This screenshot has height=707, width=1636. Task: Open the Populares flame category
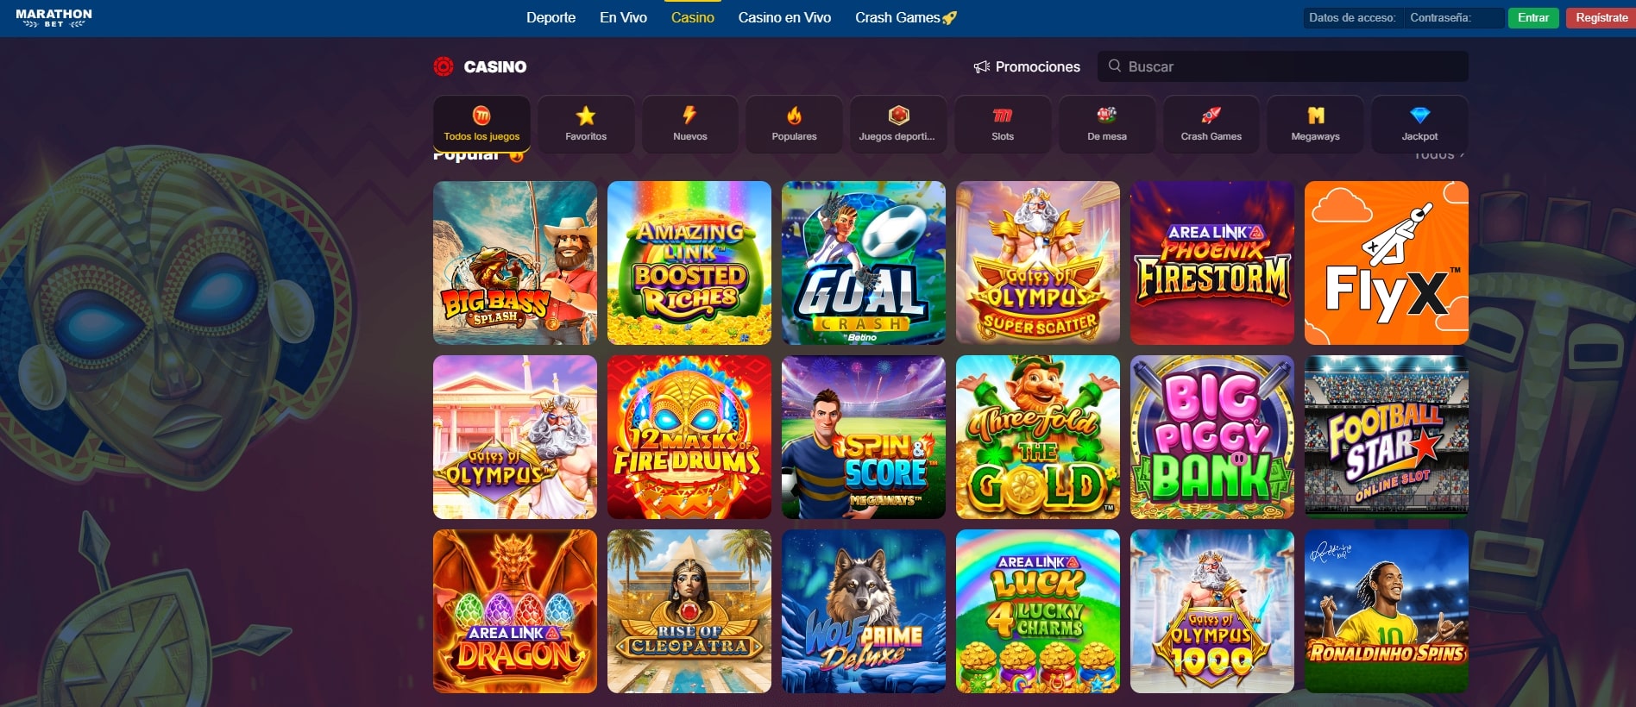794,124
